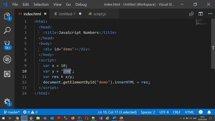Change encoding via UTF-8
The height and width of the screenshot is (121, 215).
coord(164,112)
